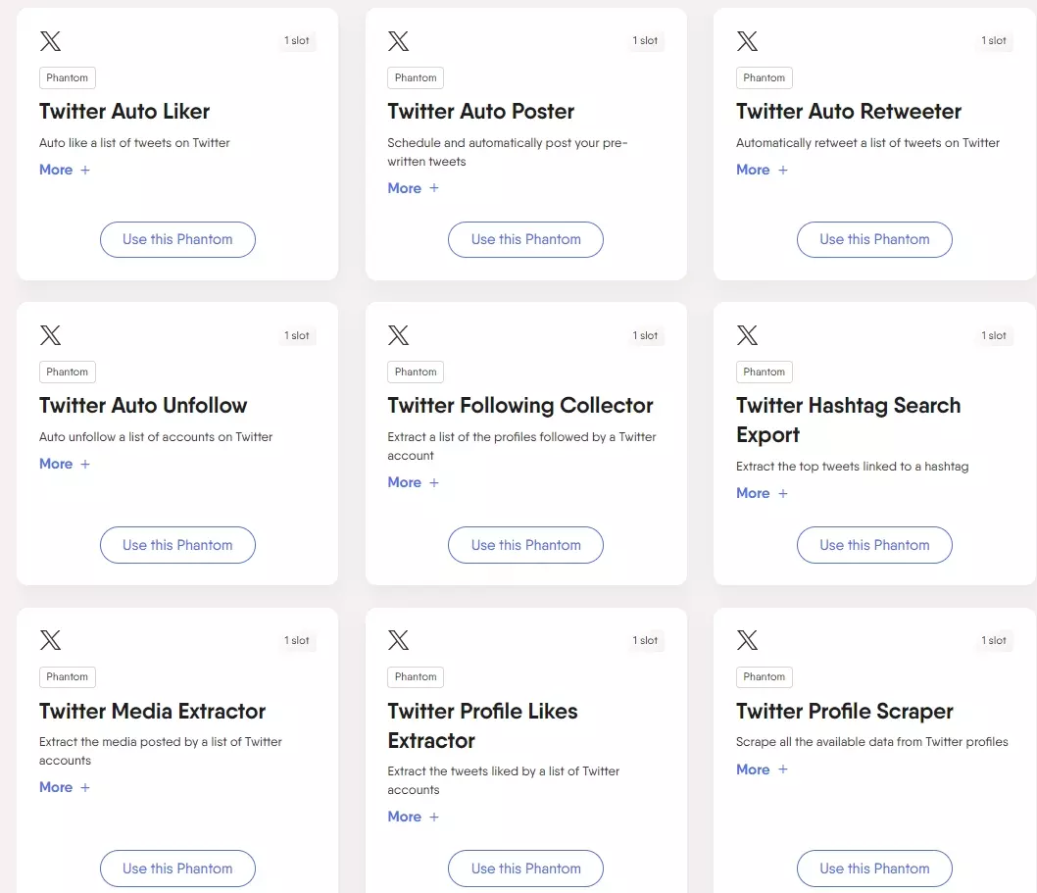Click the X icon on Twitter Auto Retweeter card
The height and width of the screenshot is (893, 1037).
coord(747,41)
